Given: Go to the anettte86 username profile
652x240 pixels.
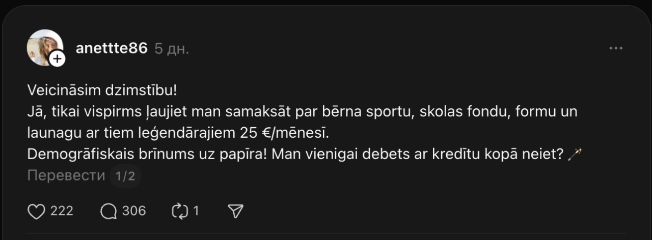Looking at the screenshot, I should [112, 48].
